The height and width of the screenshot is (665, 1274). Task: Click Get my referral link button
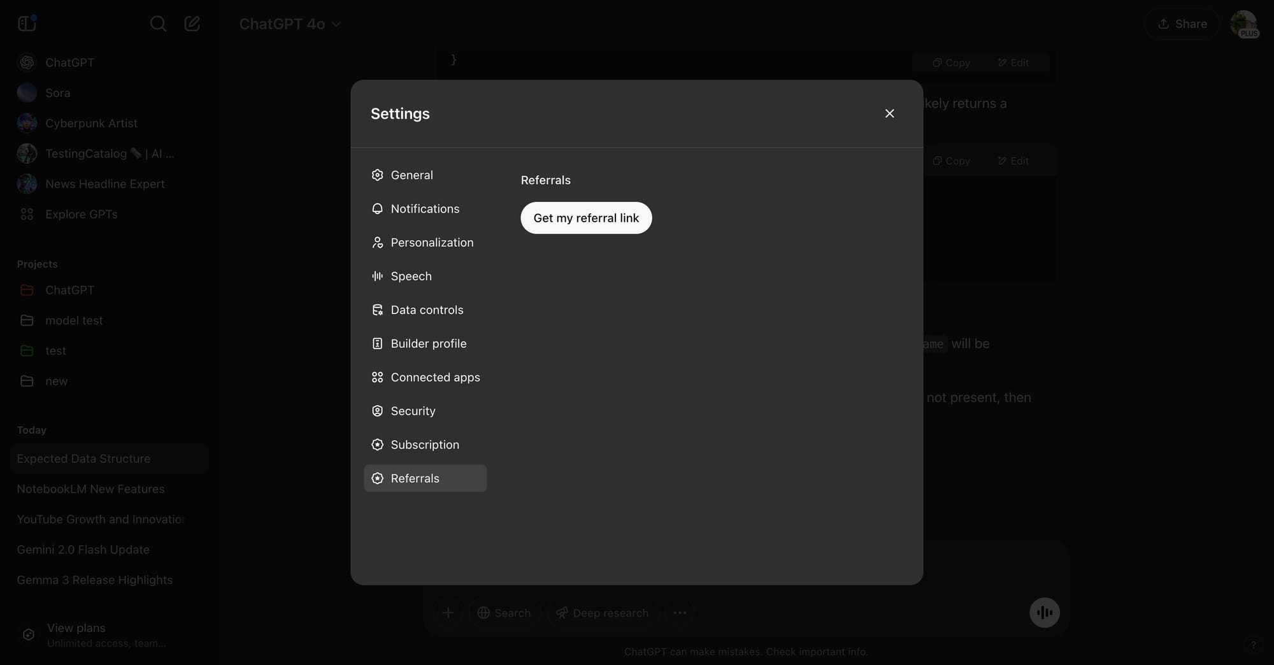point(586,218)
